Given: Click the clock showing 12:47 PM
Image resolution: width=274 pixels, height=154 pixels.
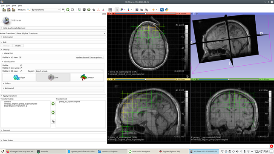Looking at the screenshot, I should coord(261,151).
